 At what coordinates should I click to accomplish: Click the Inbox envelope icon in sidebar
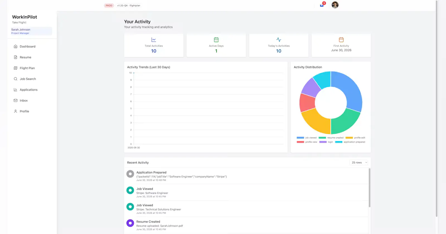tap(16, 100)
